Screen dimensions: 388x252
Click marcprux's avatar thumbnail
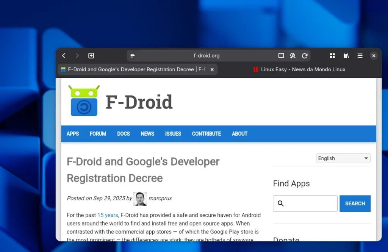(x=140, y=198)
